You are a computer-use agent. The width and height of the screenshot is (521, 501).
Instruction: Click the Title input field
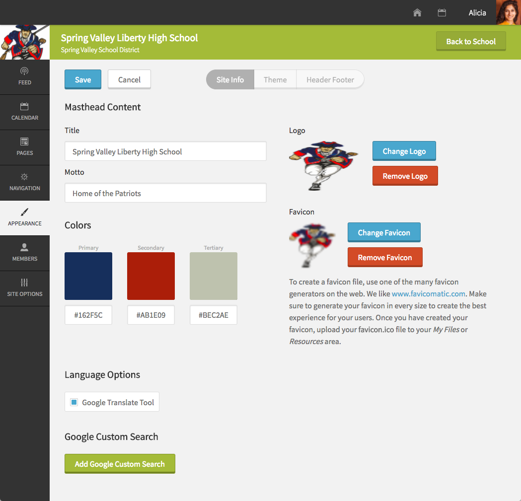(x=165, y=151)
